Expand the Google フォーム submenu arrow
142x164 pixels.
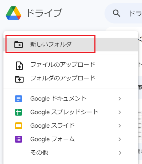tap(120, 139)
